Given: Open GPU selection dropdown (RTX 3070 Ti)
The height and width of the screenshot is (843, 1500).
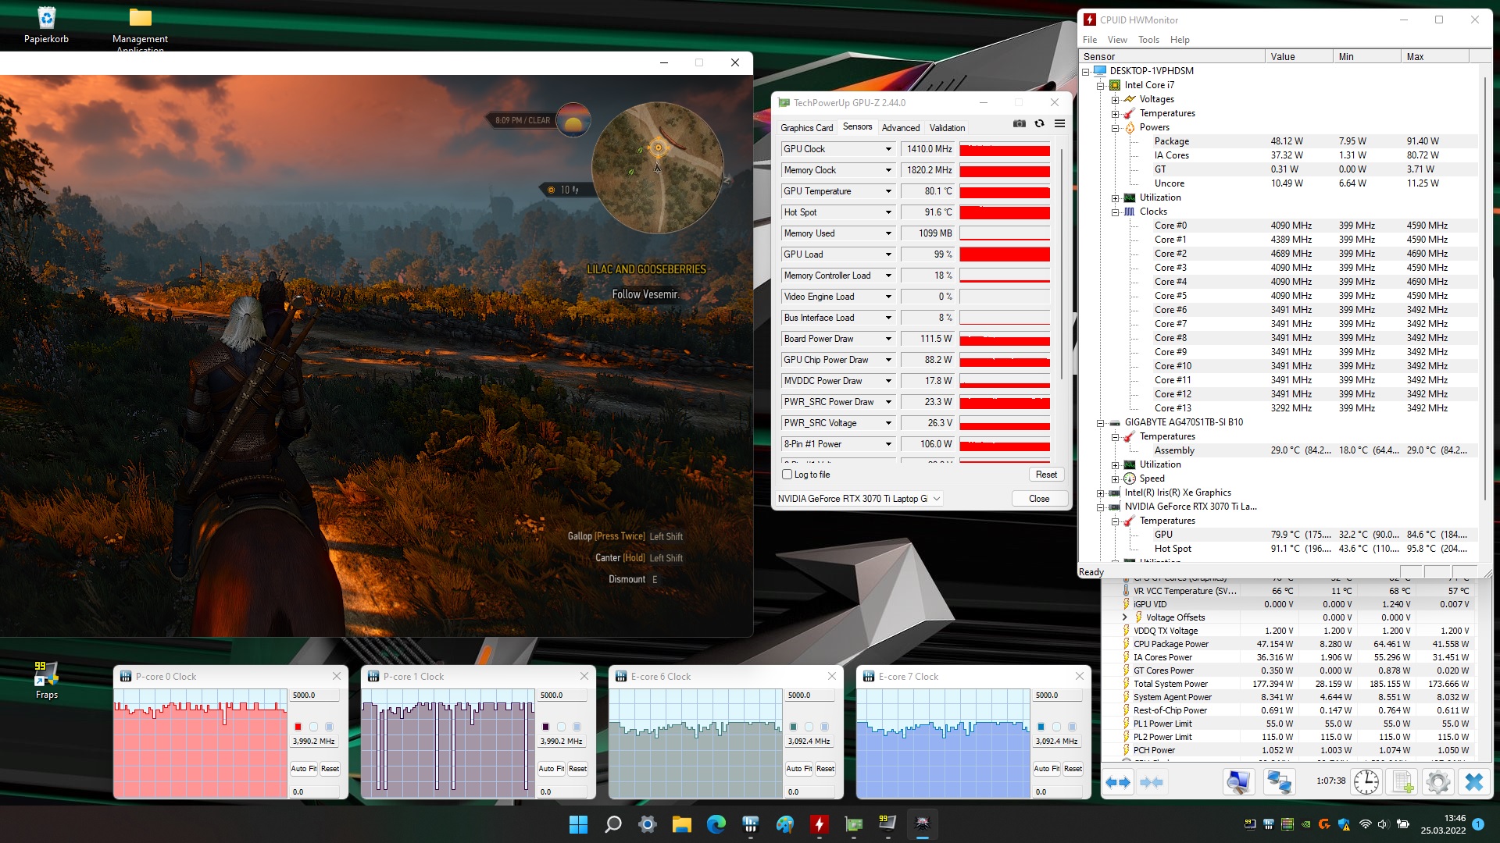Looking at the screenshot, I should [x=859, y=499].
